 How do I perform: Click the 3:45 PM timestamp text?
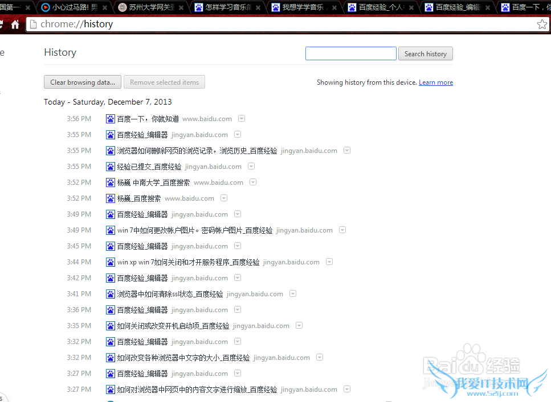click(79, 246)
